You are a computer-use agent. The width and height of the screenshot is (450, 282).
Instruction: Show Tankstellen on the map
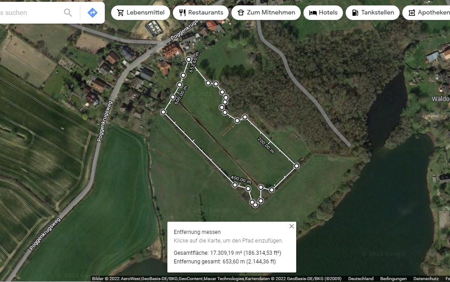tap(372, 13)
